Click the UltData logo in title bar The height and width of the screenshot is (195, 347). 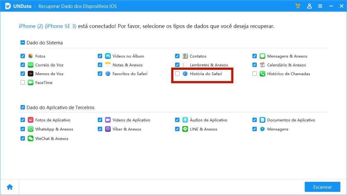(8, 6)
